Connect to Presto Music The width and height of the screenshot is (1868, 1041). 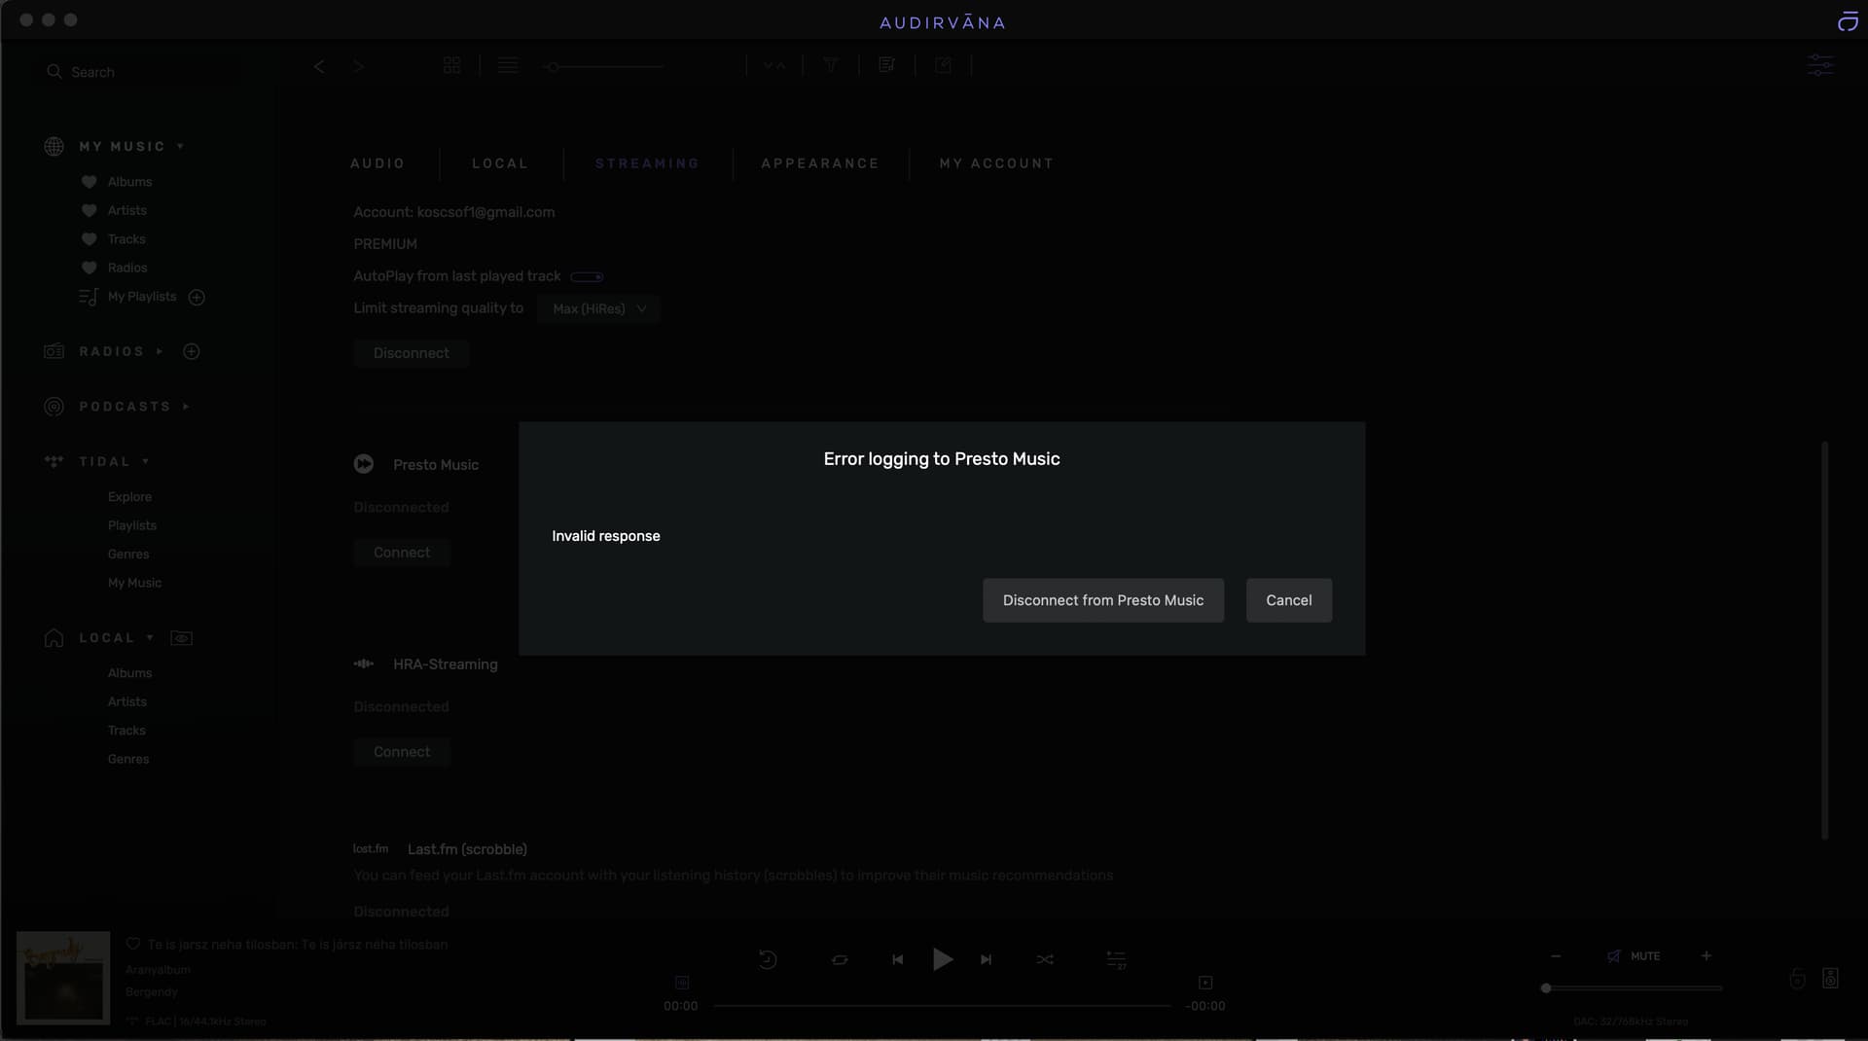[x=402, y=553]
